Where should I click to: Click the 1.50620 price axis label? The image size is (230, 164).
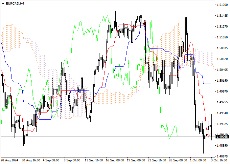click(222, 59)
